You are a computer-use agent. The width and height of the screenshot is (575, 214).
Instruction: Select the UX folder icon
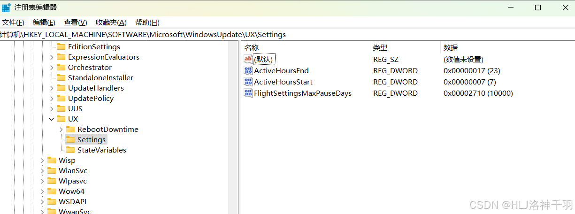coord(61,119)
